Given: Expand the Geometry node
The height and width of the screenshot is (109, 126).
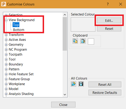Looking at the screenshot, I should coord(6,45).
